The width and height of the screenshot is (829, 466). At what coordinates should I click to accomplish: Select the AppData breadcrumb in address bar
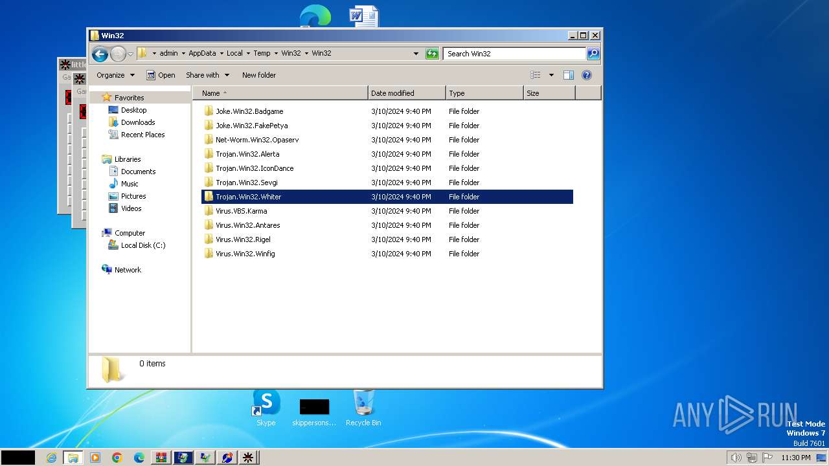click(x=202, y=53)
